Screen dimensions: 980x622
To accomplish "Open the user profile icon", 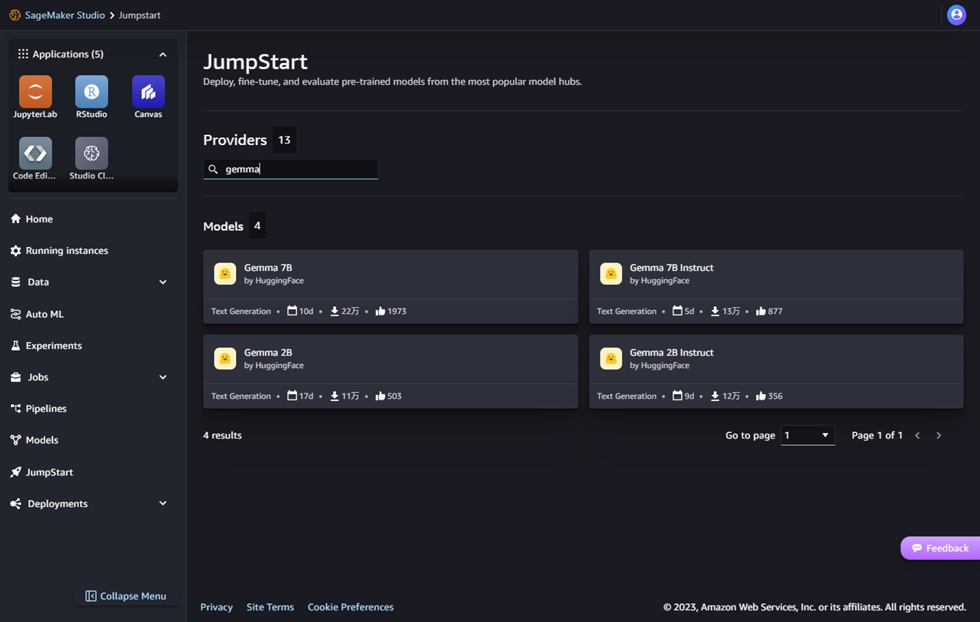I will 957,14.
